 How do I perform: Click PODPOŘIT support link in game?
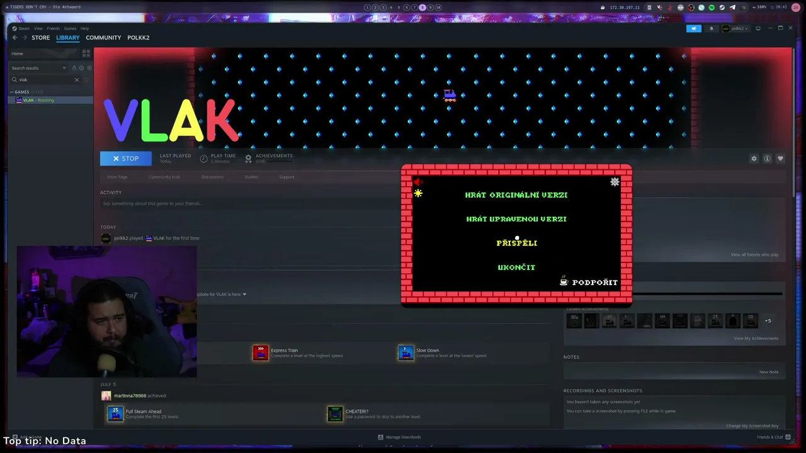(594, 282)
